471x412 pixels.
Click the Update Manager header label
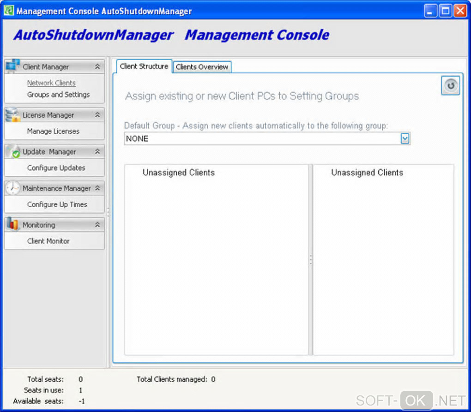pyautogui.click(x=49, y=151)
